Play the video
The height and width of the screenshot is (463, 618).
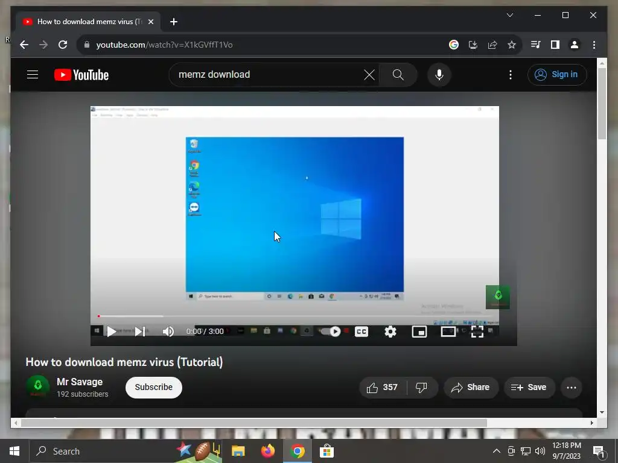click(x=112, y=332)
